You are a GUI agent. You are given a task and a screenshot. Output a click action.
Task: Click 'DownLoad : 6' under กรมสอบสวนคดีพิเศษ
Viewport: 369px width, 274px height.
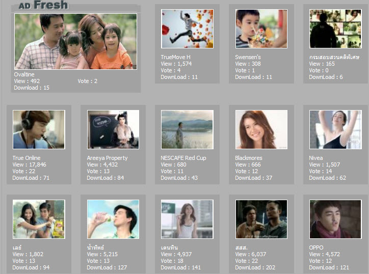[326, 77]
